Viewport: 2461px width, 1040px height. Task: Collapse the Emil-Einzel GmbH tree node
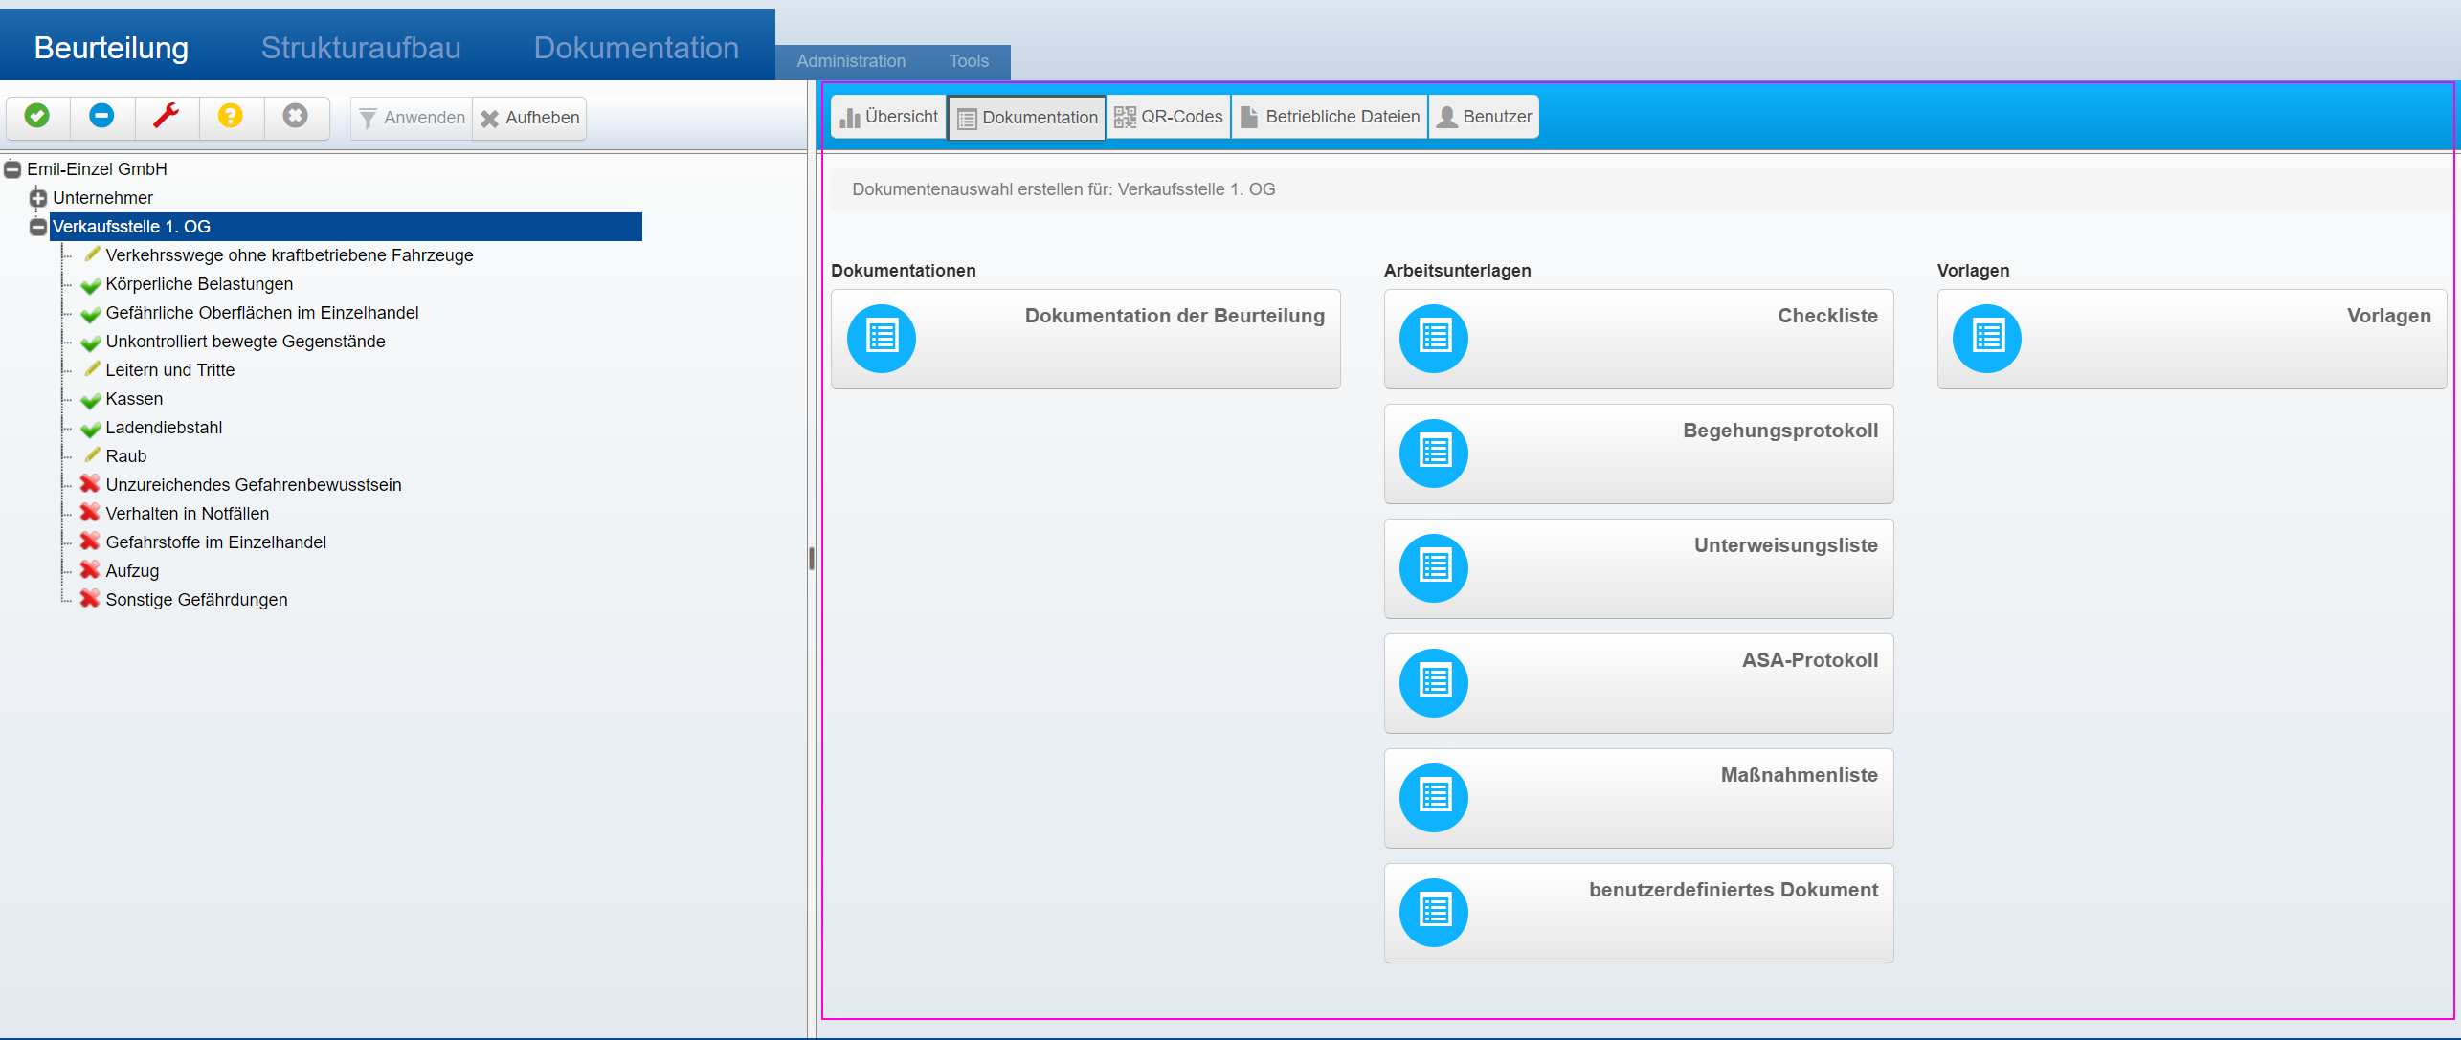point(12,169)
